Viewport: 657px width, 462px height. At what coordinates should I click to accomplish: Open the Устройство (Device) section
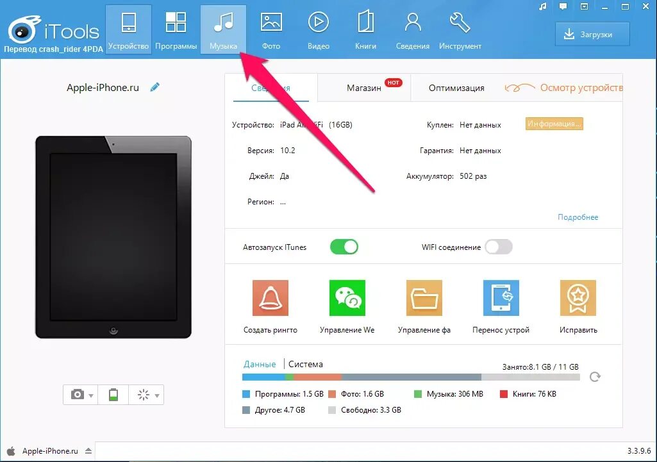click(x=128, y=29)
